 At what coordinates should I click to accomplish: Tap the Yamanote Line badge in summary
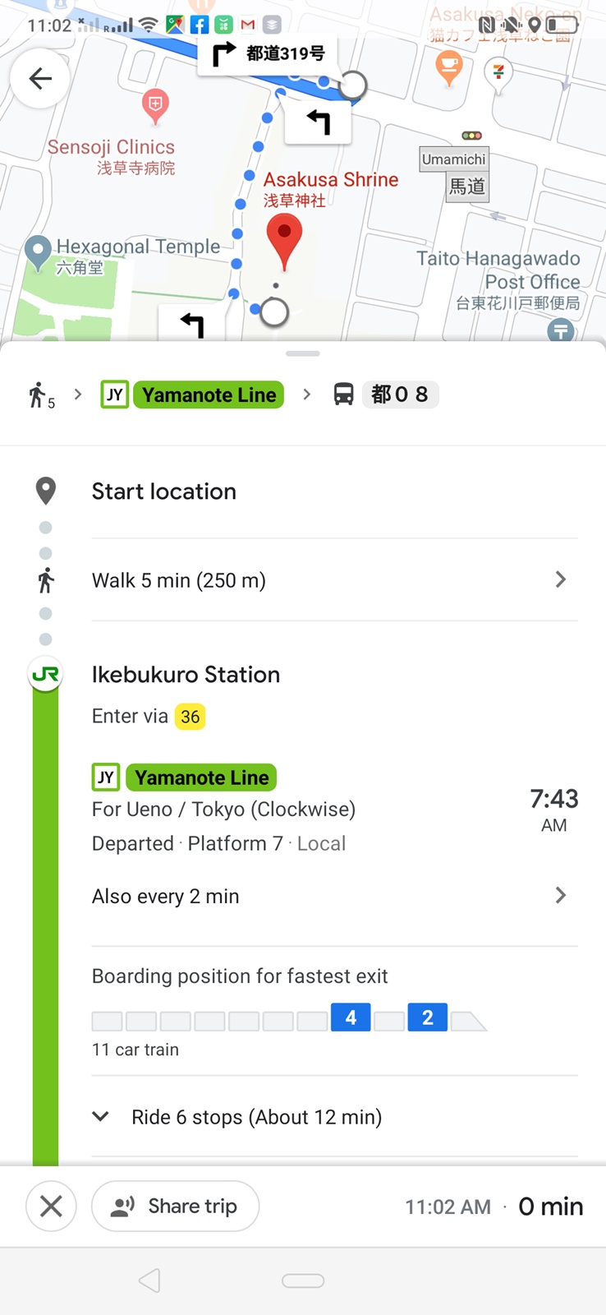(209, 394)
